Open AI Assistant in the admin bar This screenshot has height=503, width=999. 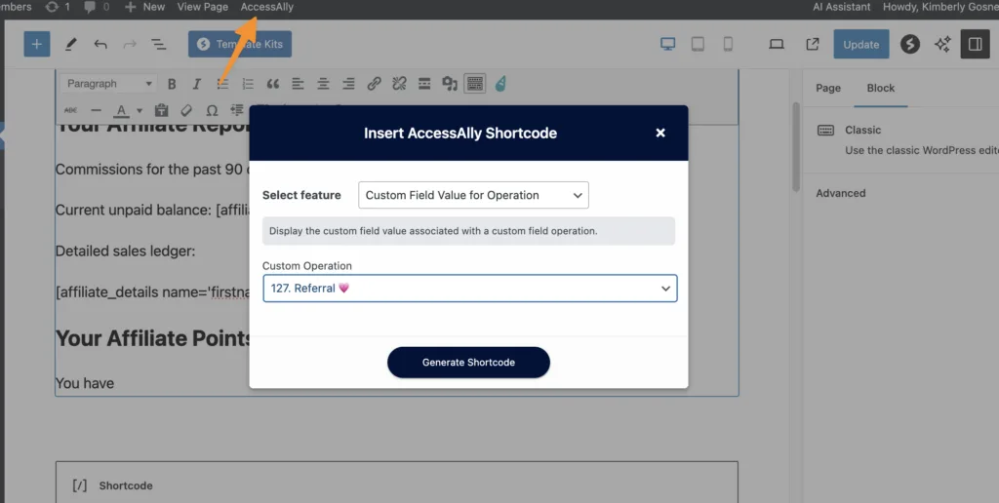pos(842,7)
